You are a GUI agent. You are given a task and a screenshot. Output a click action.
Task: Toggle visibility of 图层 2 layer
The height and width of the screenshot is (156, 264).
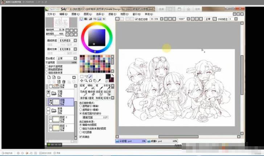[50, 117]
